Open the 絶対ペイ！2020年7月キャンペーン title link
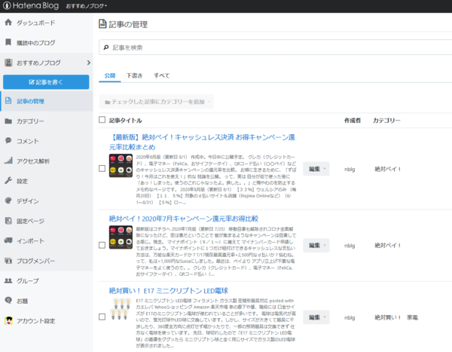452x352 pixels. (x=184, y=219)
